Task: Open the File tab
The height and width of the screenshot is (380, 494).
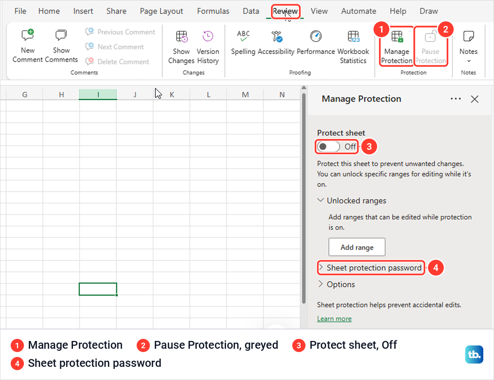Action: tap(20, 11)
